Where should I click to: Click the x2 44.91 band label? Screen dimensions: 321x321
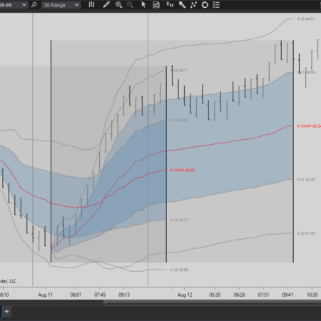(x=306, y=19)
